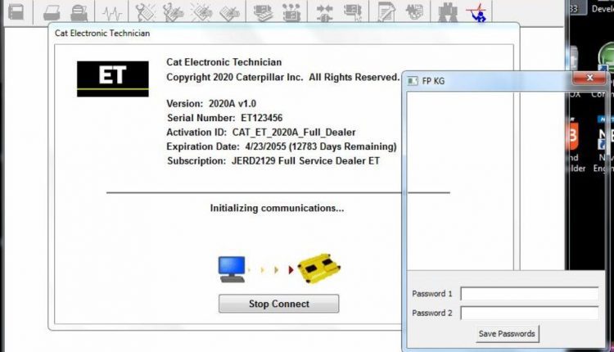This screenshot has width=614, height=352.
Task: Click the yellow ECM module image
Action: coord(318,269)
